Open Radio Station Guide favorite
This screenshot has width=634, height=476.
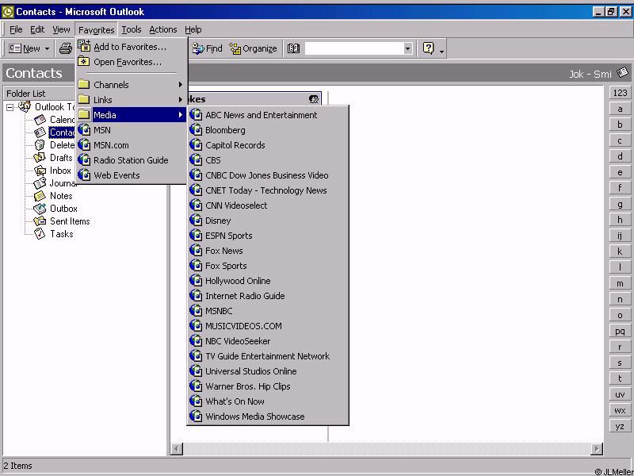tap(132, 160)
